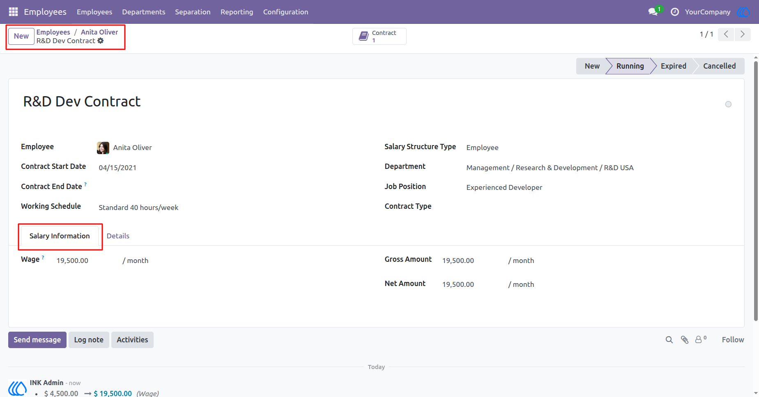
Task: Click the Activities button
Action: click(x=132, y=340)
